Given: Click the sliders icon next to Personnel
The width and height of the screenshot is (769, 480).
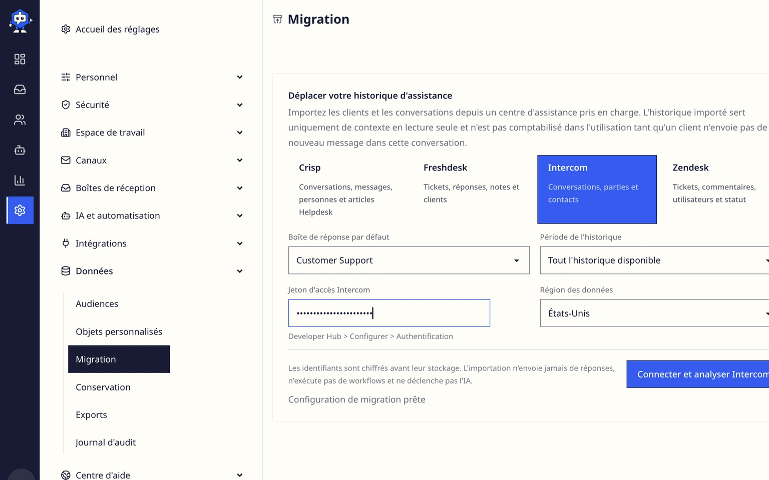Looking at the screenshot, I should click(x=66, y=77).
